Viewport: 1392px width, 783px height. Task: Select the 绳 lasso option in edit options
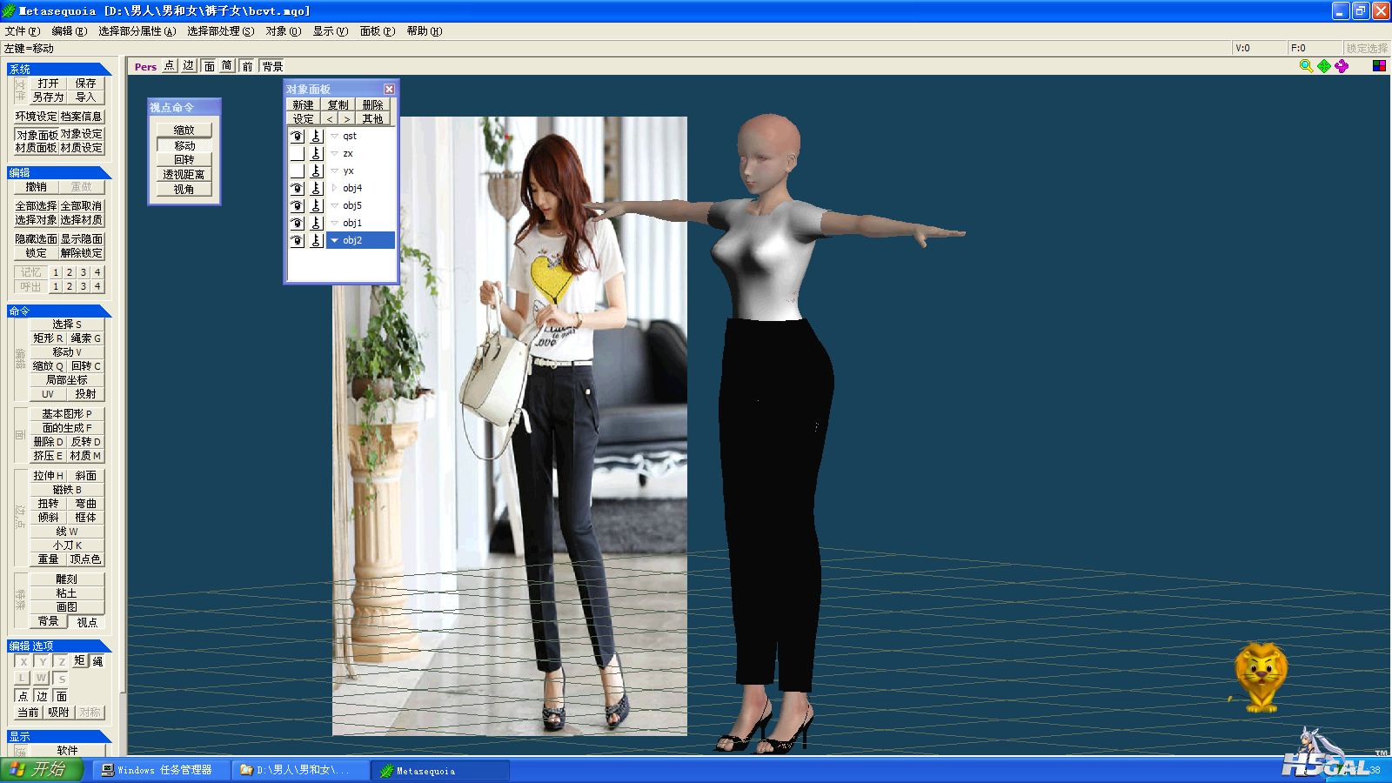[97, 661]
